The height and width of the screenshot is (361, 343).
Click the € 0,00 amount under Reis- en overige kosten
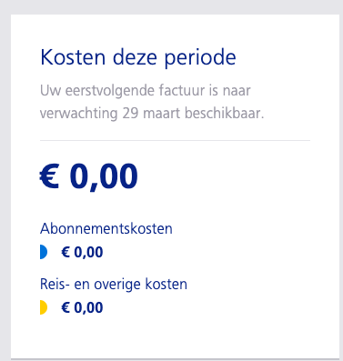[x=82, y=307]
